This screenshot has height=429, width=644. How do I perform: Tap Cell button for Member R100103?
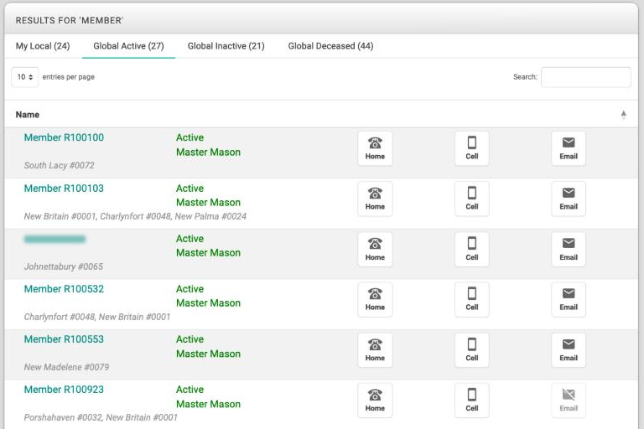point(471,199)
